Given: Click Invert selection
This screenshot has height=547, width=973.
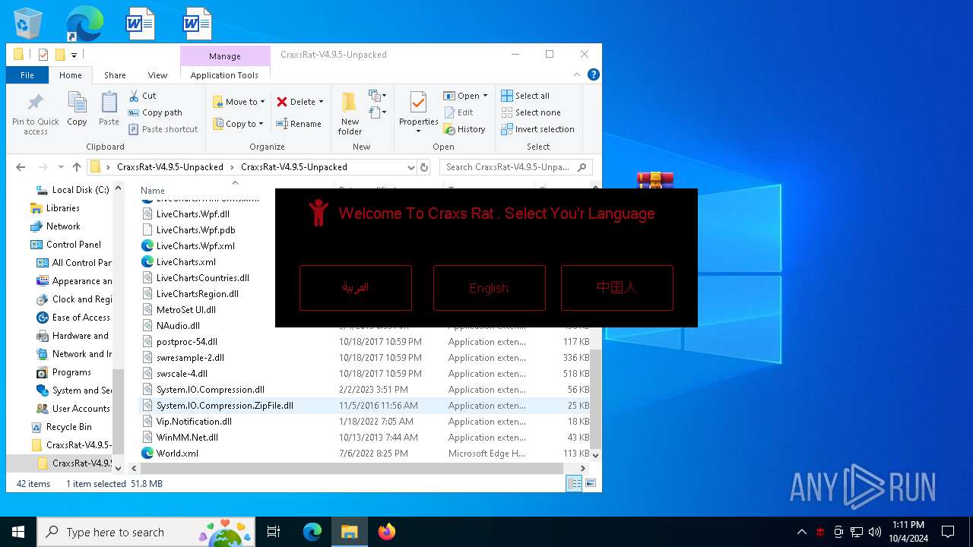Looking at the screenshot, I should pyautogui.click(x=537, y=129).
